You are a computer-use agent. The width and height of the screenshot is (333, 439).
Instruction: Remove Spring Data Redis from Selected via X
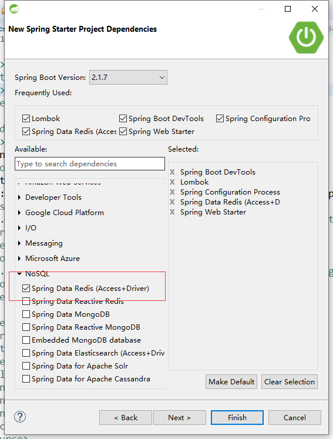172,202
